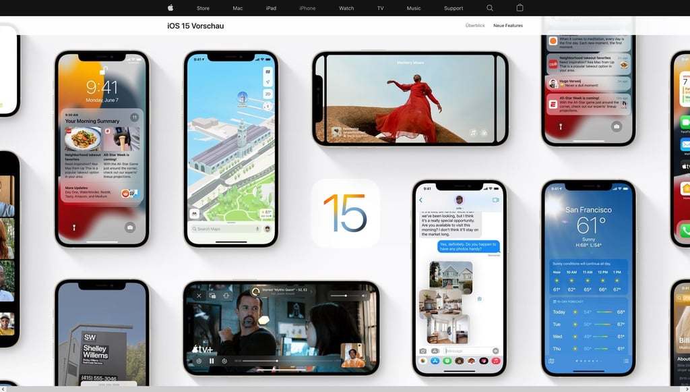Open the TV menu item
Image resolution: width=690 pixels, height=392 pixels.
pyautogui.click(x=380, y=8)
